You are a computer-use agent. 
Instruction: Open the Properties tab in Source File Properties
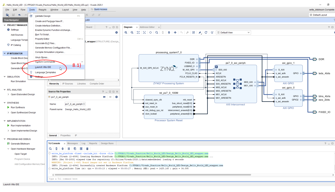[65, 135]
